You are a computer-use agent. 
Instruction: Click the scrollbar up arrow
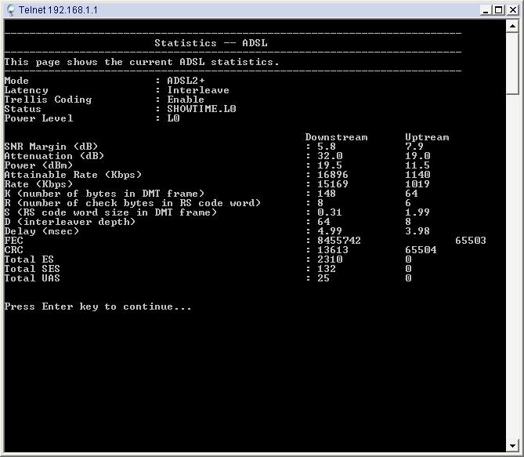point(512,26)
